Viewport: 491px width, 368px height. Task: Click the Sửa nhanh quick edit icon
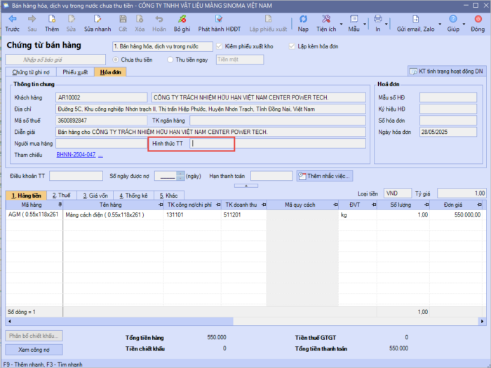tap(97, 19)
